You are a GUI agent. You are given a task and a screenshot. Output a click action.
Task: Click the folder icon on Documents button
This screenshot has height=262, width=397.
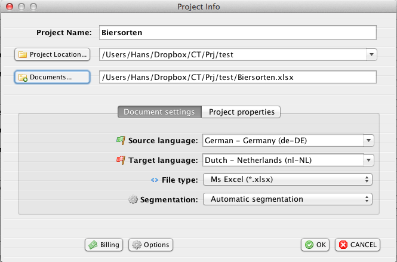(x=23, y=78)
